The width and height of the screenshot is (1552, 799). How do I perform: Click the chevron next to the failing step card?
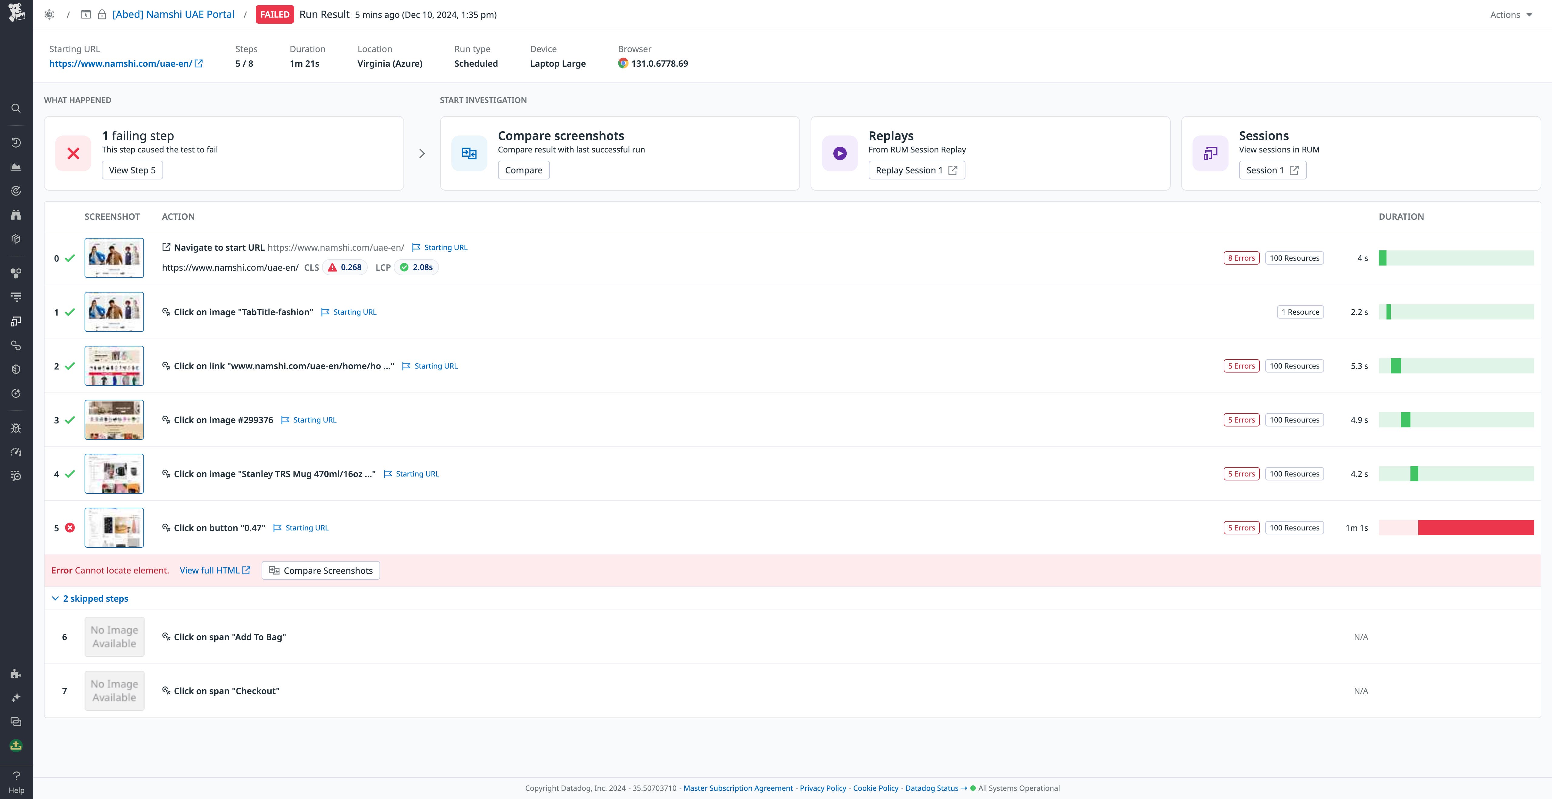[422, 153]
